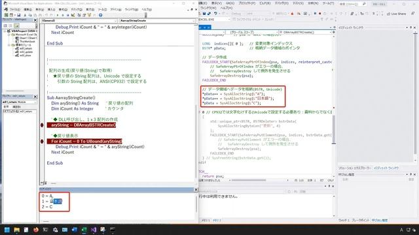
Task: Switch to ソリューション エクスプローラー tab
Action: (x=355, y=168)
